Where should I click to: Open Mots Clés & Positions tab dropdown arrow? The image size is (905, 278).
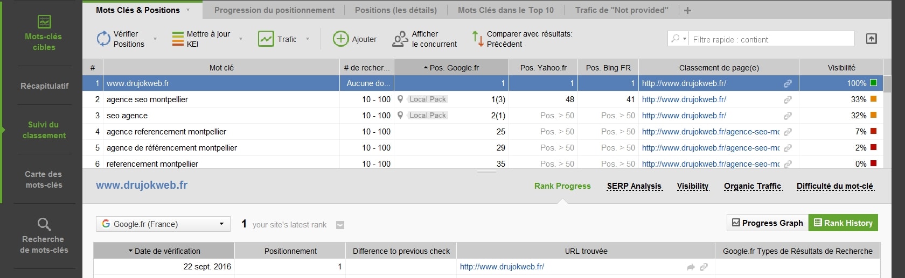coord(188,10)
